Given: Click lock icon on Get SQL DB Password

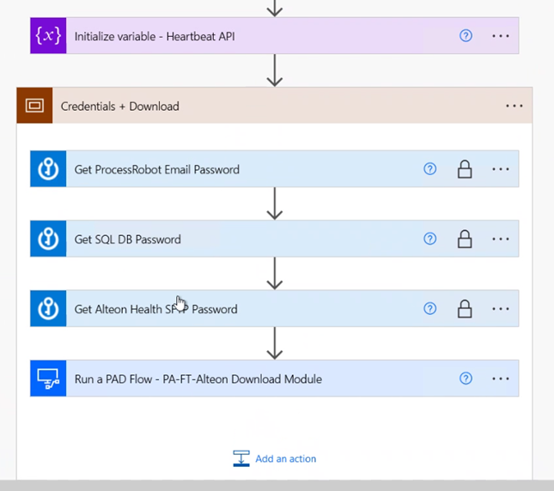Looking at the screenshot, I should pyautogui.click(x=465, y=239).
